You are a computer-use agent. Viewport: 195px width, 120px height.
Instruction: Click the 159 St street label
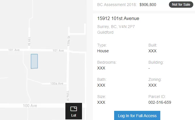point(29,41)
